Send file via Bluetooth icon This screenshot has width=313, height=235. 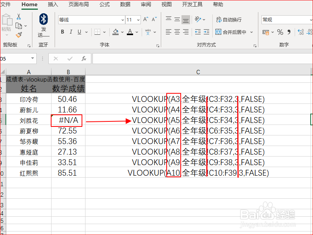click(43, 19)
